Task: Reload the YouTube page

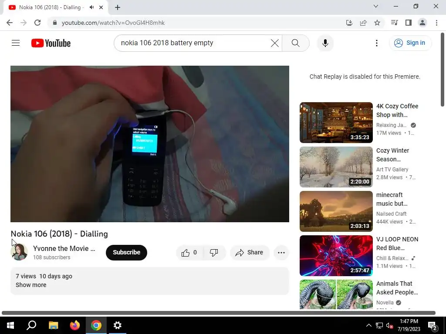Action: pyautogui.click(x=37, y=23)
